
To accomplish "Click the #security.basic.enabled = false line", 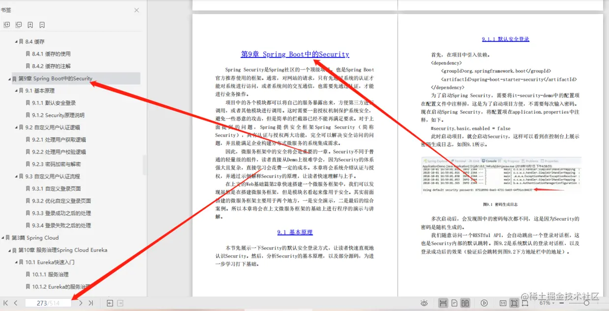I will coord(471,129).
